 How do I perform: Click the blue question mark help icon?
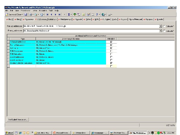tap(97, 14)
